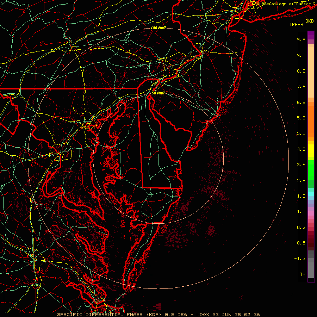Click the 6.6 scale value
The image size is (317, 317).
[x=301, y=102]
